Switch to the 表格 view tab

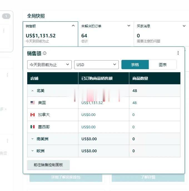point(135,65)
